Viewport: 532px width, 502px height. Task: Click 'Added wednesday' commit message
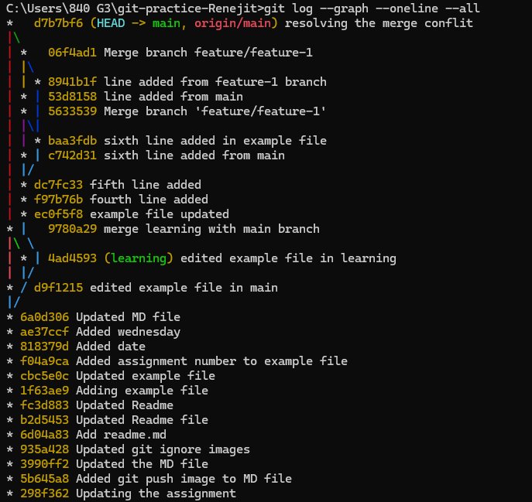[128, 332]
